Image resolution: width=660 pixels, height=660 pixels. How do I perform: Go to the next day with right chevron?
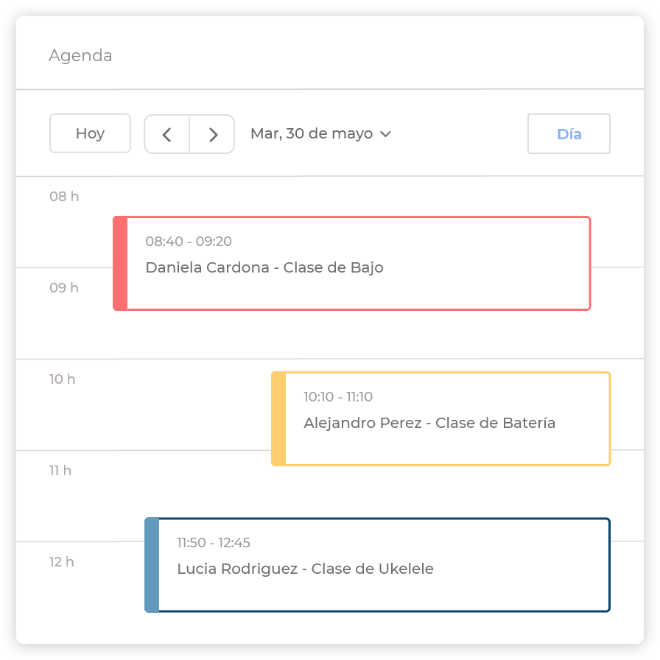[x=213, y=134]
